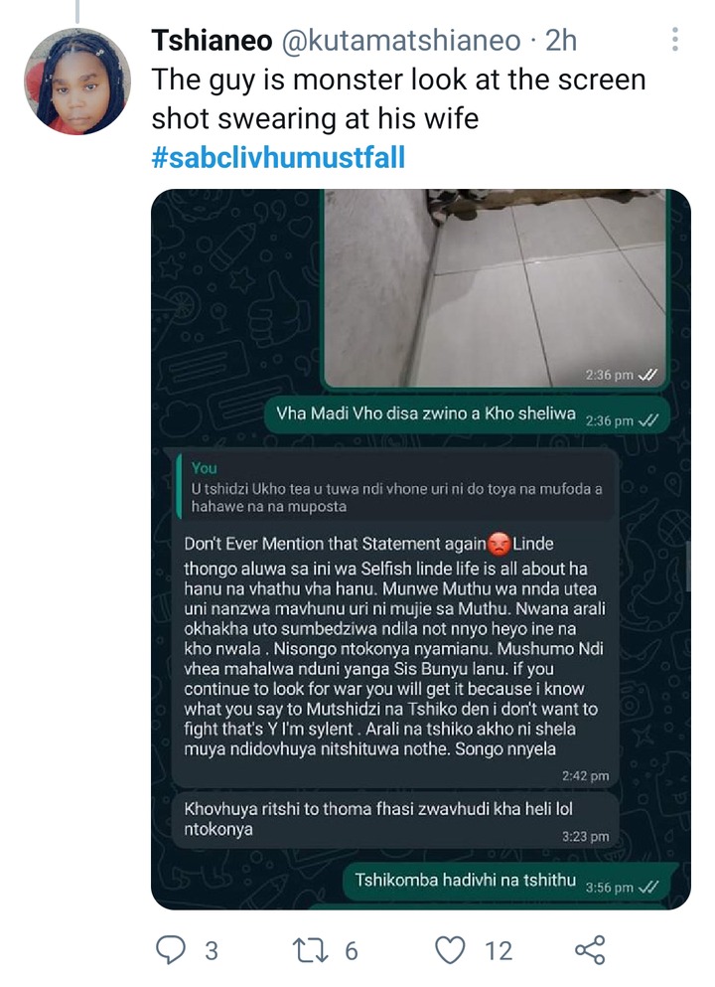
Task: Click the retweet count 6
Action: tap(351, 950)
